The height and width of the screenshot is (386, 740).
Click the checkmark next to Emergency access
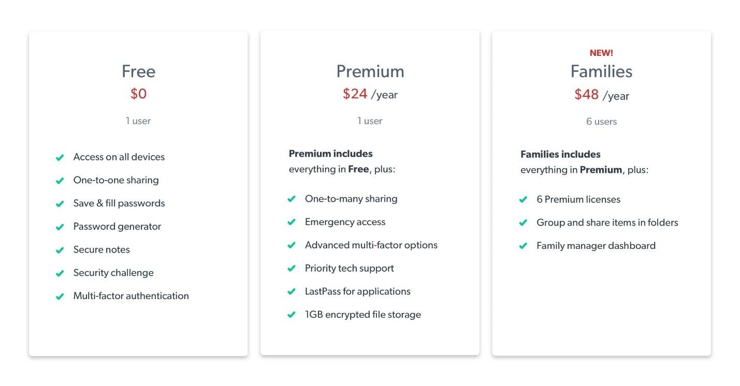tap(292, 222)
